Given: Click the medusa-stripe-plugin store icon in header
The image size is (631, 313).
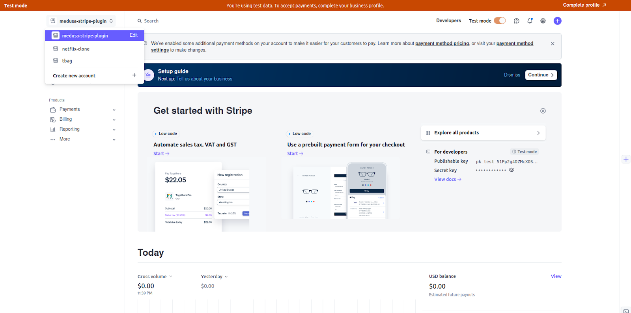Looking at the screenshot, I should pyautogui.click(x=53, y=21).
